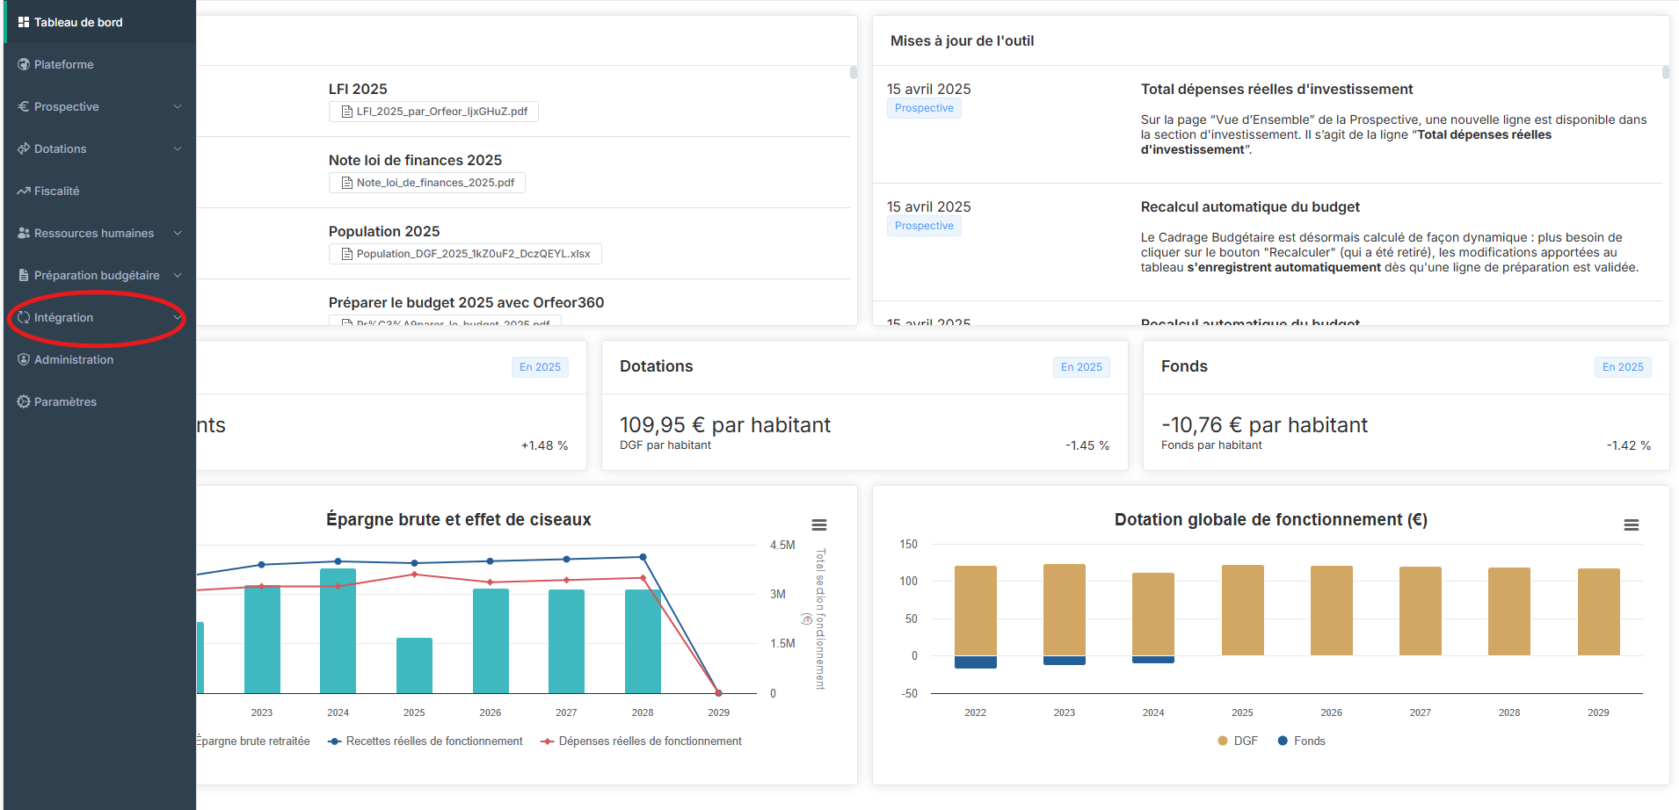
Task: Expand the Préparation budgétaire submenu chevron
Action: [x=178, y=275]
